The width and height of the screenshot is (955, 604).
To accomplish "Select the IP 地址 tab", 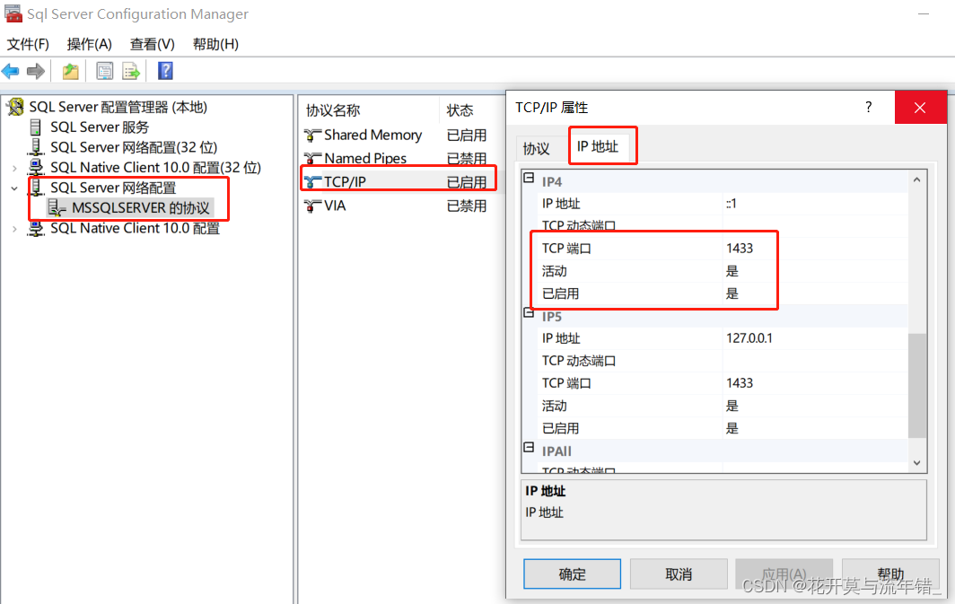I will 598,146.
